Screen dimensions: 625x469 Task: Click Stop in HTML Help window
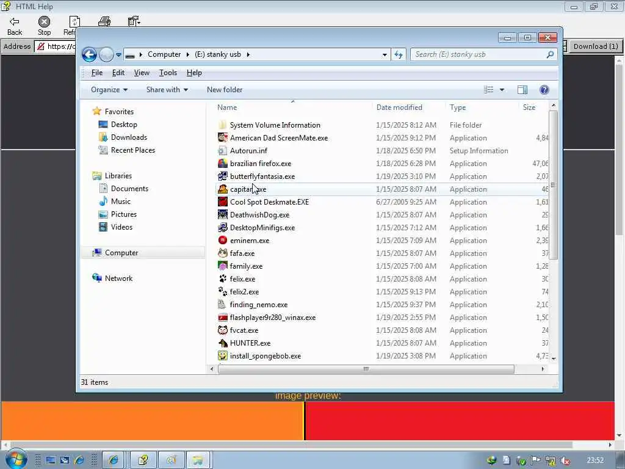44,26
